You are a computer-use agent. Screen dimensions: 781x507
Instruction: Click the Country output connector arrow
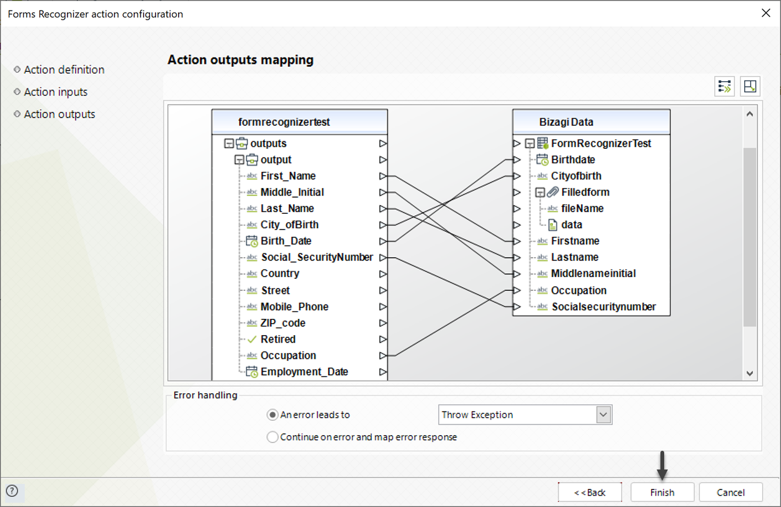click(x=383, y=273)
